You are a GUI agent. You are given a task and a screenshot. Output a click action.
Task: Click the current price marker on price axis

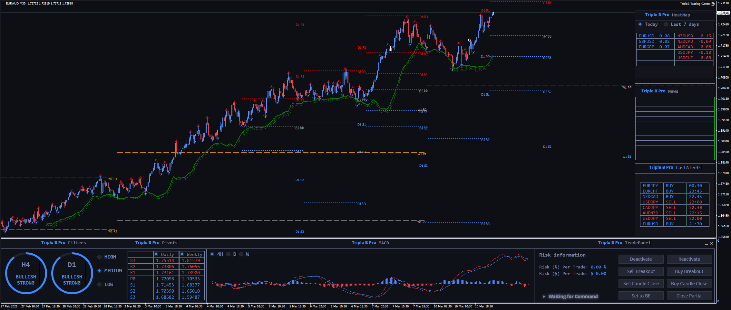[x=723, y=13]
